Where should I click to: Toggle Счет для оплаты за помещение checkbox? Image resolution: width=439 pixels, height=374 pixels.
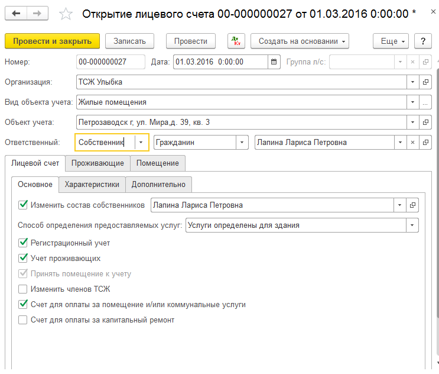pyautogui.click(x=22, y=305)
